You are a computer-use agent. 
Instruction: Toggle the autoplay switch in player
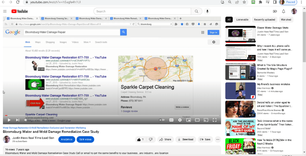[x=162, y=120]
